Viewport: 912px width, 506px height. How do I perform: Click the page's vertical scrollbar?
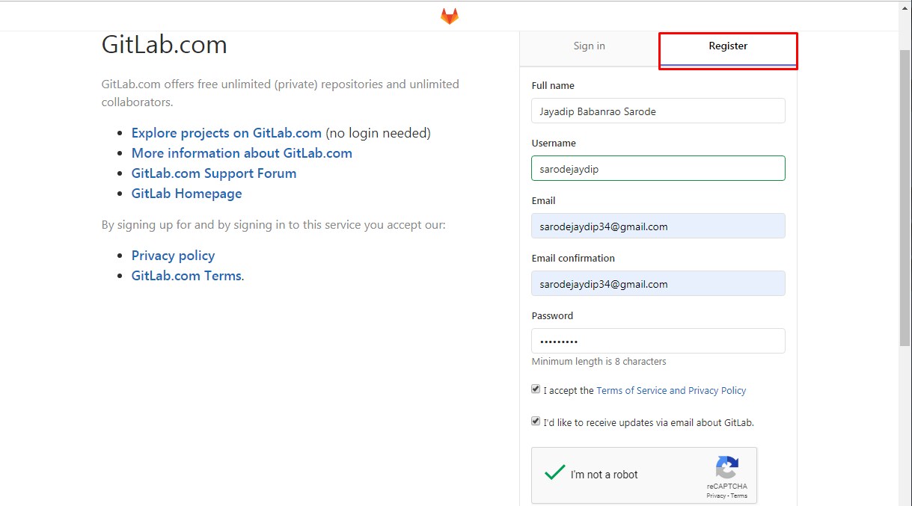pyautogui.click(x=905, y=194)
